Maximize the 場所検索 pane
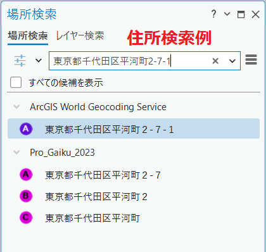Viewport: 266px width, 252px height. pos(241,15)
